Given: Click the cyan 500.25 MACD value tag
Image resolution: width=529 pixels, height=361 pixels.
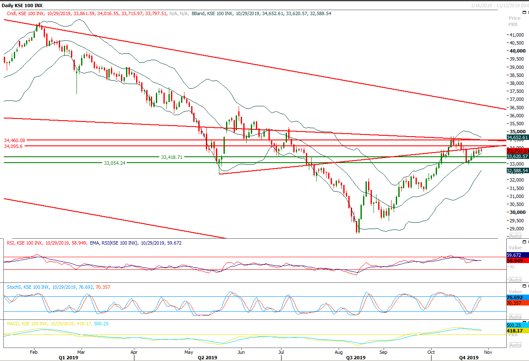Looking at the screenshot, I should 517,325.
